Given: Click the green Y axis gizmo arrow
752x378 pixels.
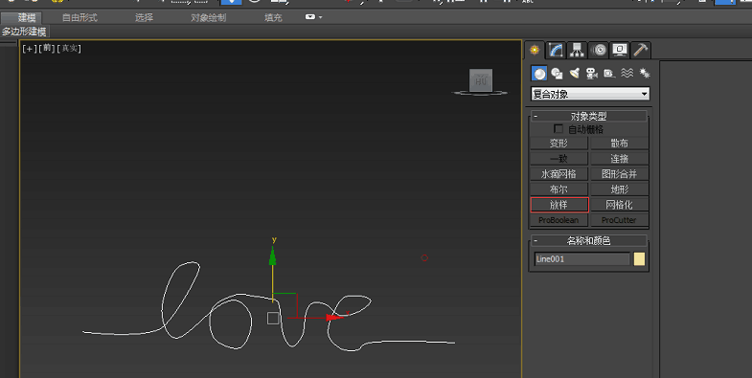Looking at the screenshot, I should [x=272, y=256].
